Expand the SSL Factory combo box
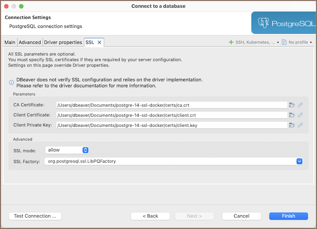Viewport: 317px width, 229px height. [299, 161]
